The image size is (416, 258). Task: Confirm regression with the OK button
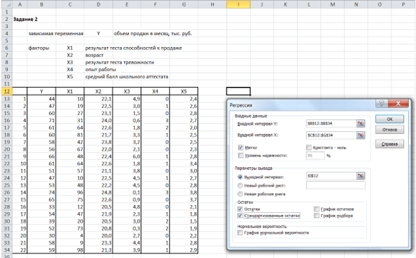[389, 119]
